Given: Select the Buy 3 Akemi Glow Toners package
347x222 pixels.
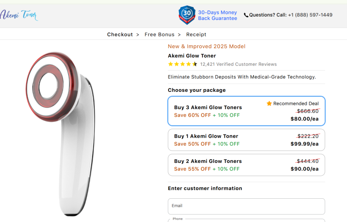Looking at the screenshot, I should tap(246, 111).
